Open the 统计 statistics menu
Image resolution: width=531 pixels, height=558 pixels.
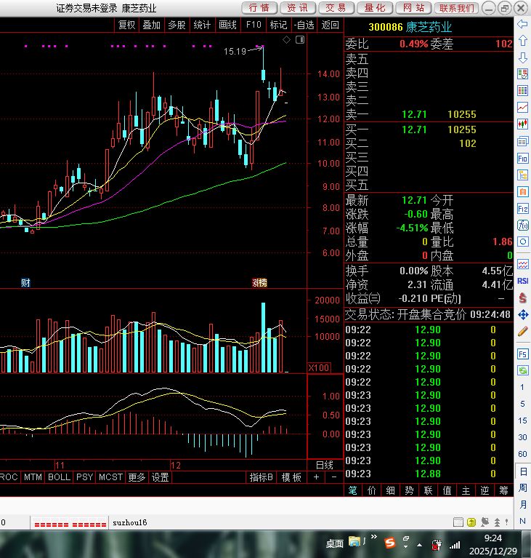pyautogui.click(x=202, y=25)
